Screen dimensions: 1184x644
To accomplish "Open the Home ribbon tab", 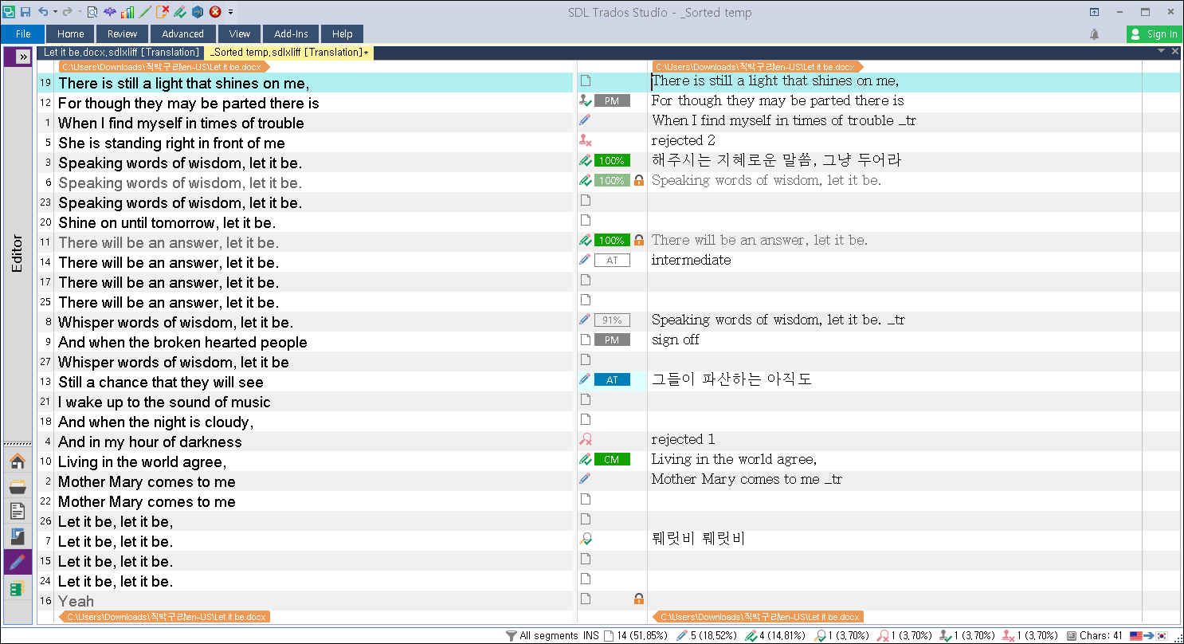I will tap(71, 33).
